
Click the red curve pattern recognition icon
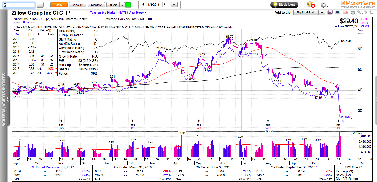pyautogui.click(x=346, y=12)
